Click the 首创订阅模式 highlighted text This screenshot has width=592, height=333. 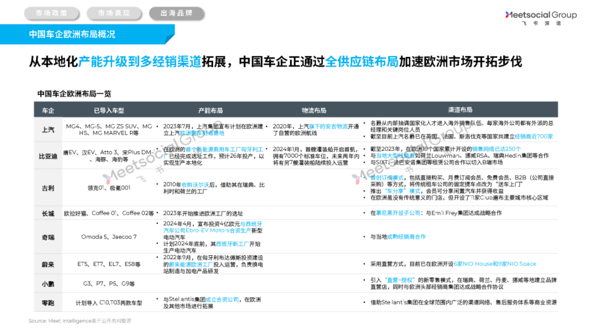386,177
